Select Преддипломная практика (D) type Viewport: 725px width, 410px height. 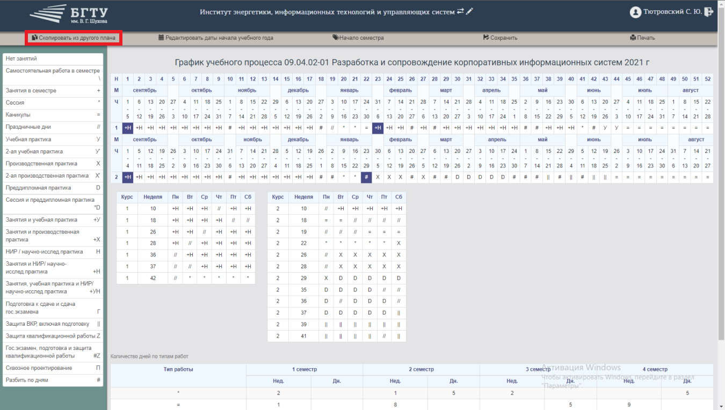click(x=53, y=188)
